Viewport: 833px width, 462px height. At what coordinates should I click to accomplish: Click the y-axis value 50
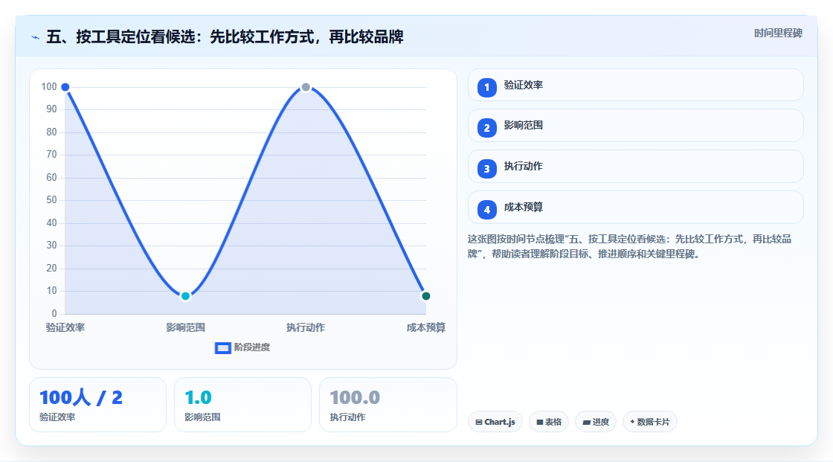pyautogui.click(x=51, y=200)
